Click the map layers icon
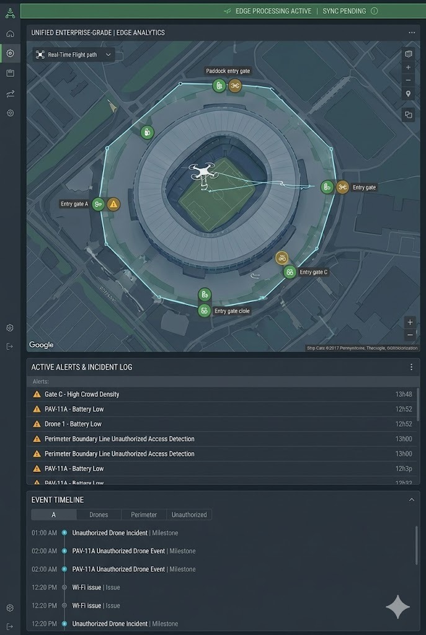The width and height of the screenshot is (426, 635). coord(408,54)
